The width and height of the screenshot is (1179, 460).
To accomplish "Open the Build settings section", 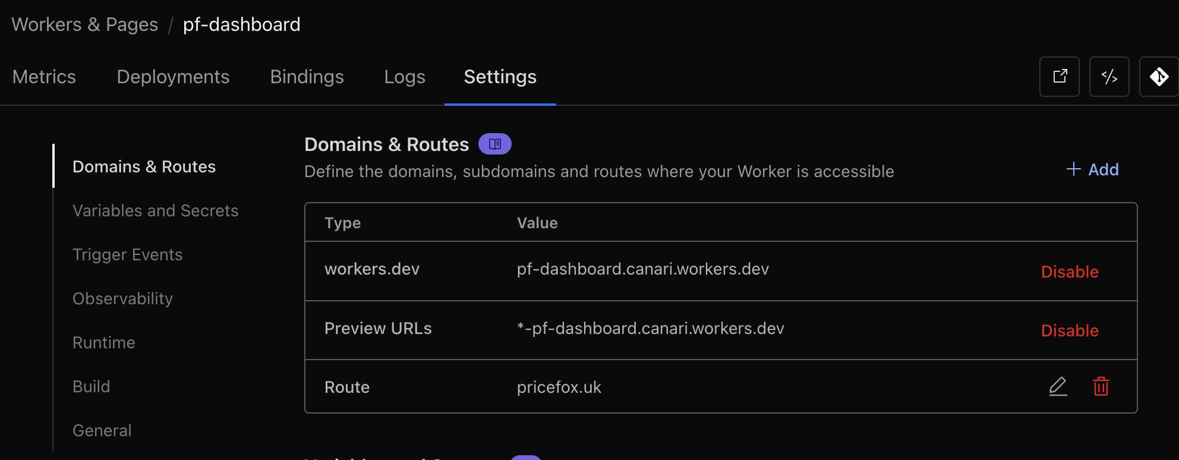I will point(91,386).
